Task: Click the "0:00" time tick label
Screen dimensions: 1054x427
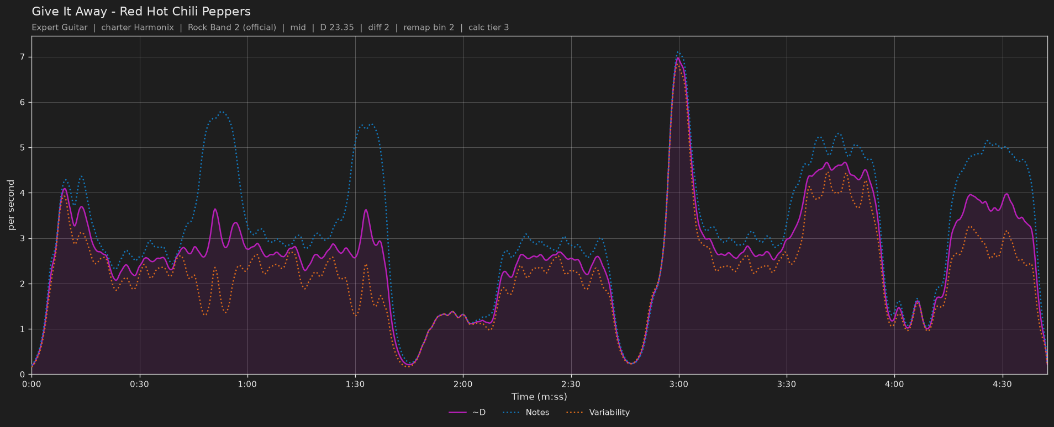Action: [31, 385]
